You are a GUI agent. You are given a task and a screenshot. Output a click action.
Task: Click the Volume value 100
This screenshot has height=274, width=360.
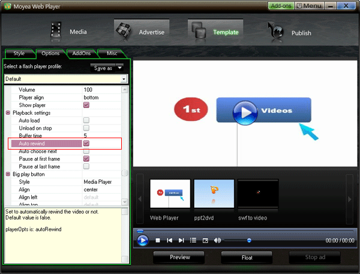point(88,90)
